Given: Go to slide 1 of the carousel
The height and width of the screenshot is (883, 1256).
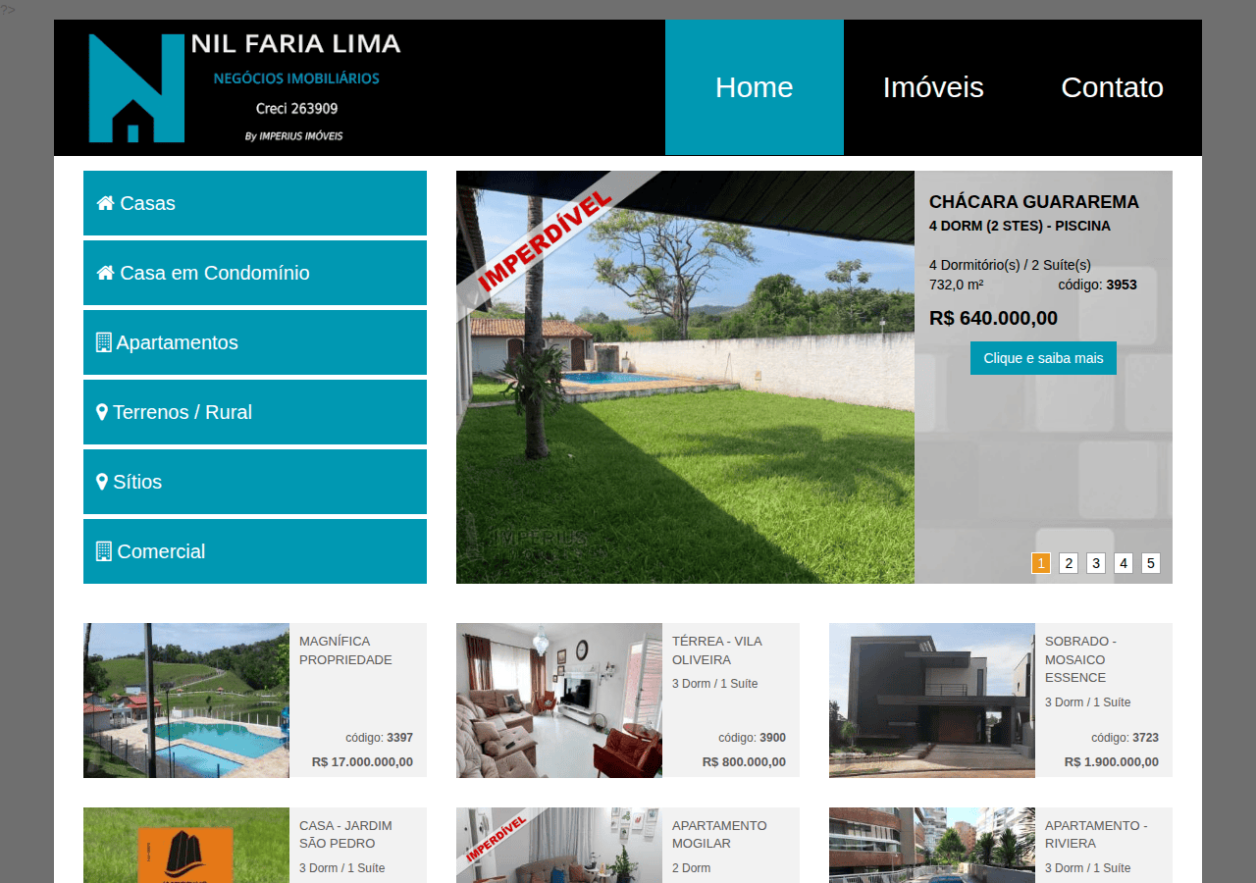Looking at the screenshot, I should pos(1041,563).
